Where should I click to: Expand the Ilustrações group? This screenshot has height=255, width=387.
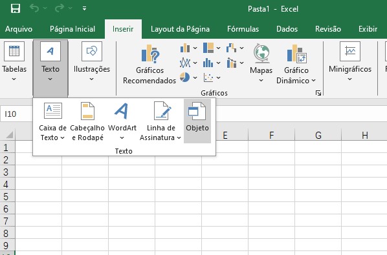point(92,61)
